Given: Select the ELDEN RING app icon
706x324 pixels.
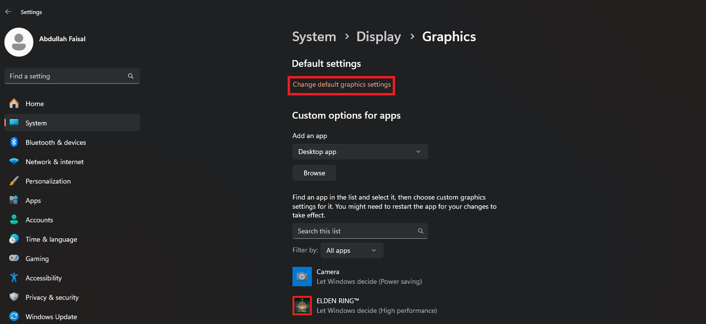Looking at the screenshot, I should pos(302,306).
